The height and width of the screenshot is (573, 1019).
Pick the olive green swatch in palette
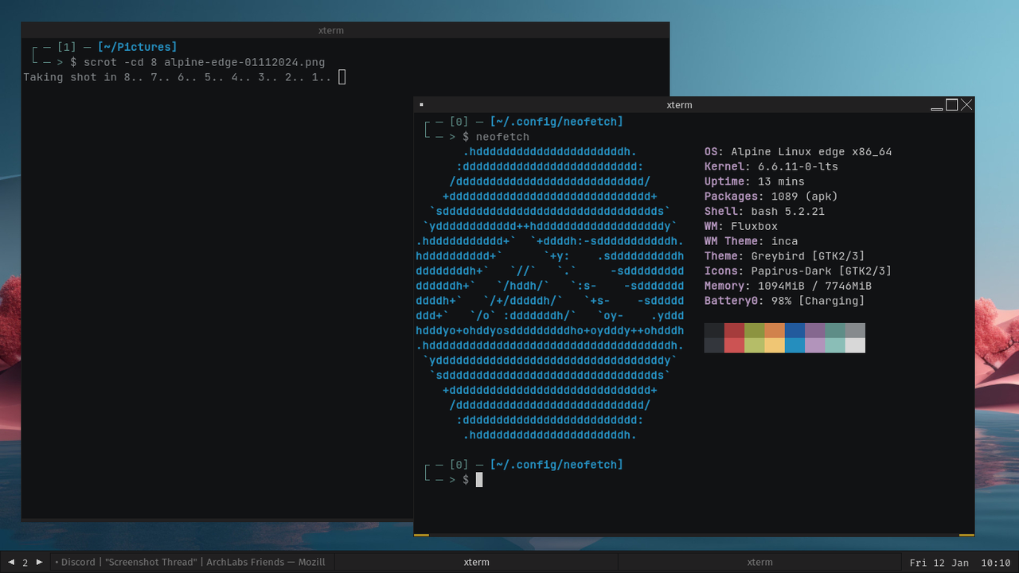(x=754, y=330)
